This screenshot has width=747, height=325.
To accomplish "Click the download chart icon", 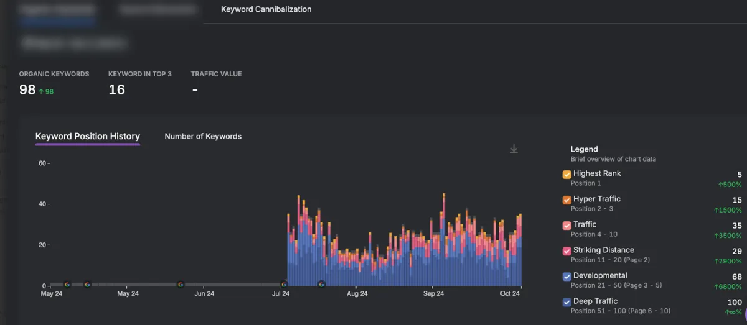I will [x=514, y=149].
